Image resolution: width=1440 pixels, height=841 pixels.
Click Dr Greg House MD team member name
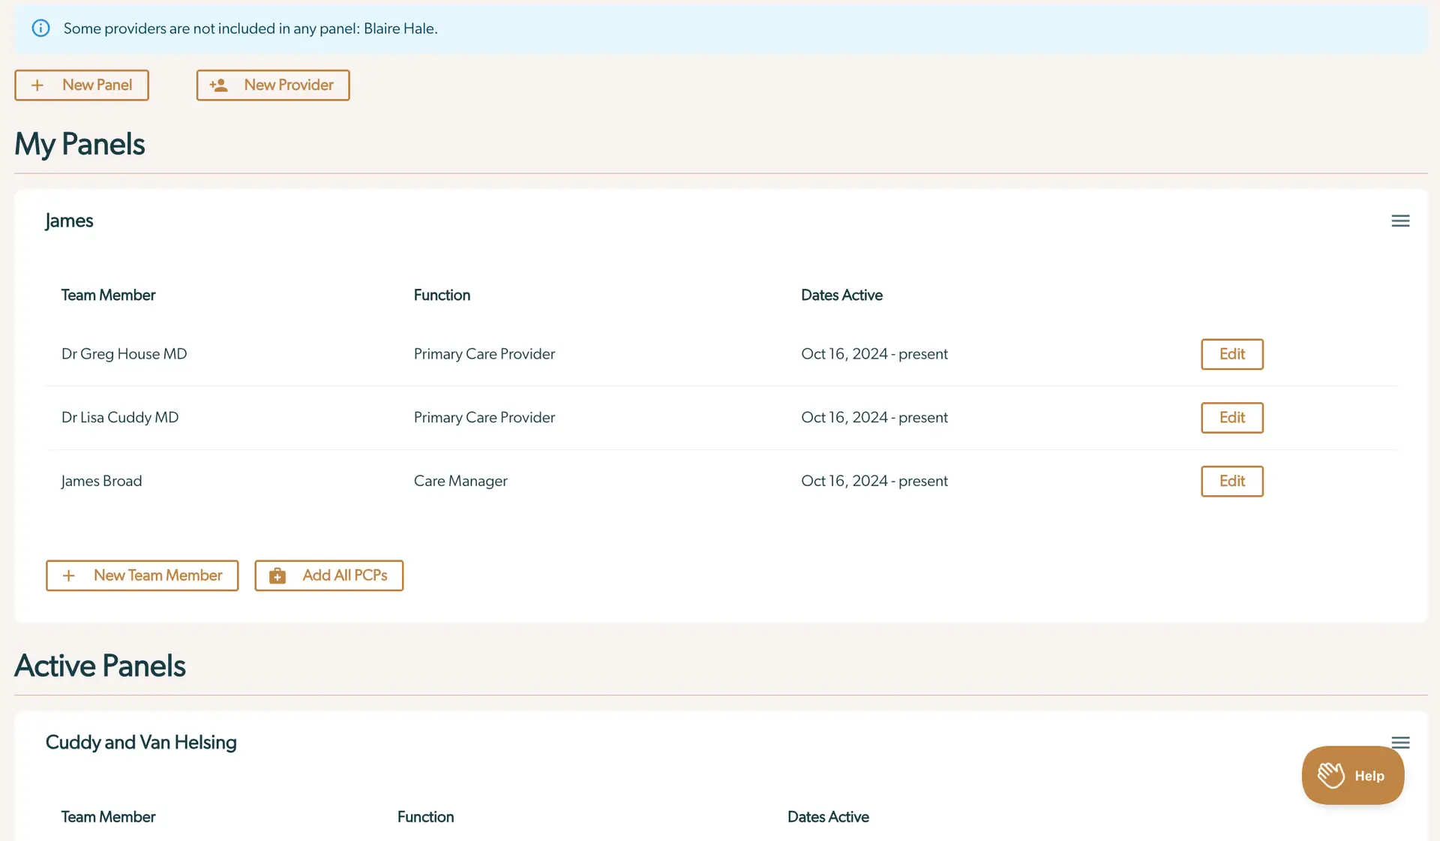[124, 353]
